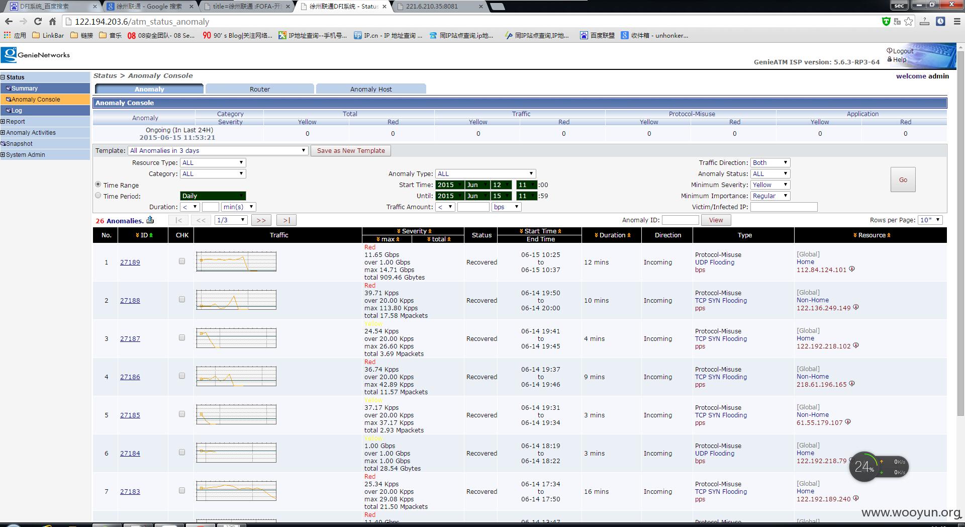
Task: Open the Traffic Direction dropdown
Action: (x=770, y=162)
